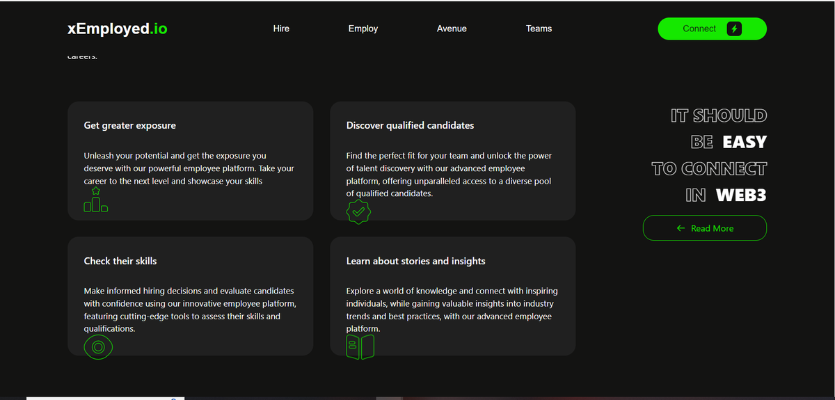This screenshot has height=400, width=835.
Task: Open the Teams menu item
Action: coord(539,29)
